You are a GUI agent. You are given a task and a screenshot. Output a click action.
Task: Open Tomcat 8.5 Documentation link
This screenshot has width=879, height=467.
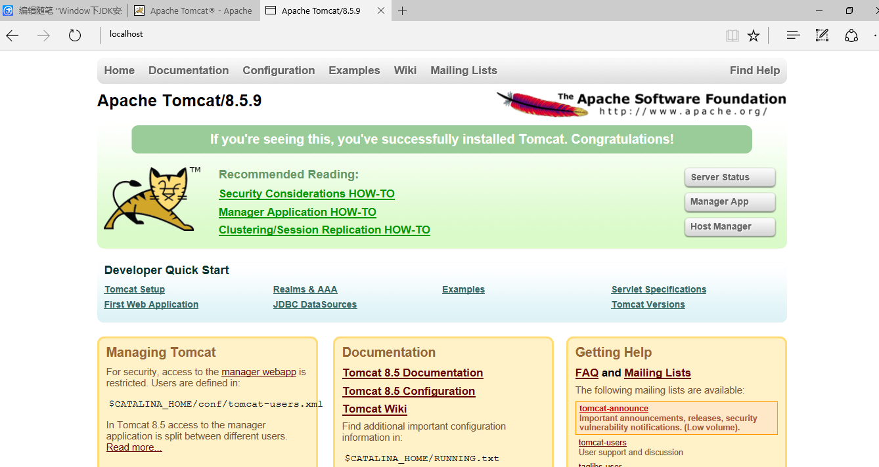tap(413, 373)
